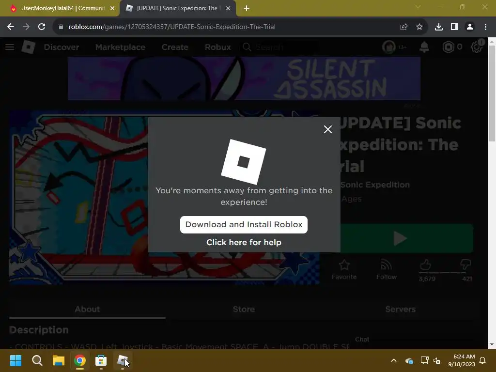Open Chrome three-dot menu
The width and height of the screenshot is (496, 372).
tap(485, 27)
